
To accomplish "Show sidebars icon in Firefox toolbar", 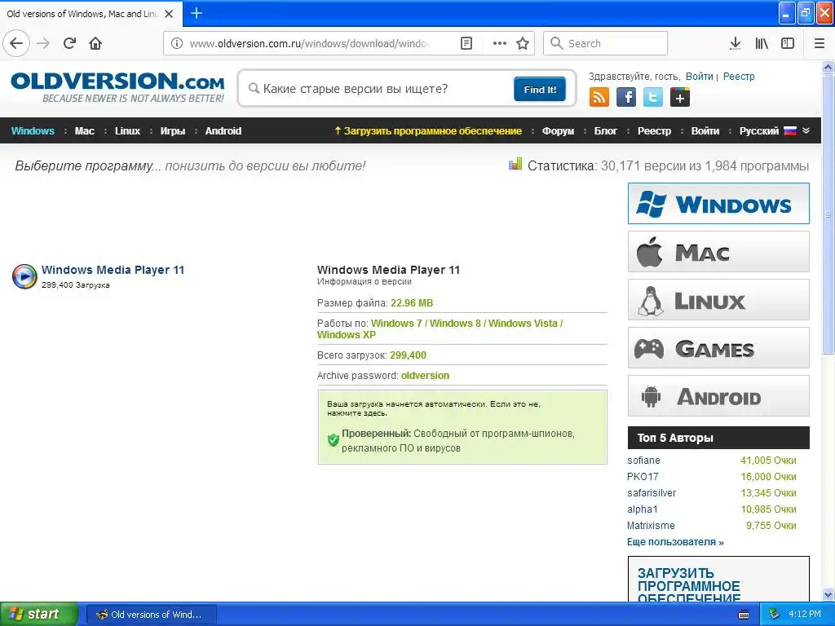I will point(787,43).
